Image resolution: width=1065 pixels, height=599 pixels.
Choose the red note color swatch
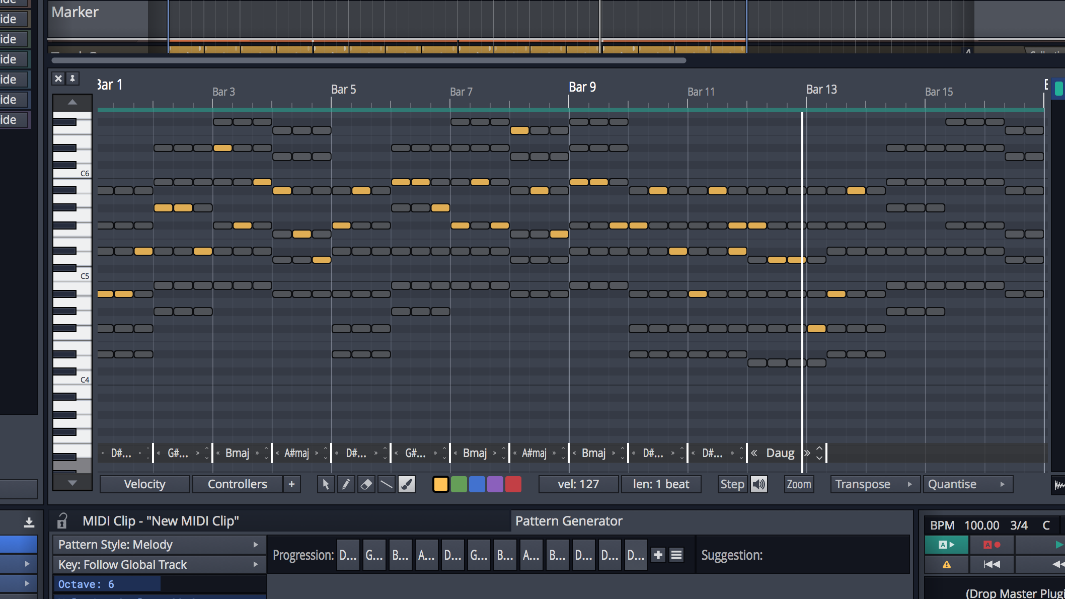coord(513,484)
